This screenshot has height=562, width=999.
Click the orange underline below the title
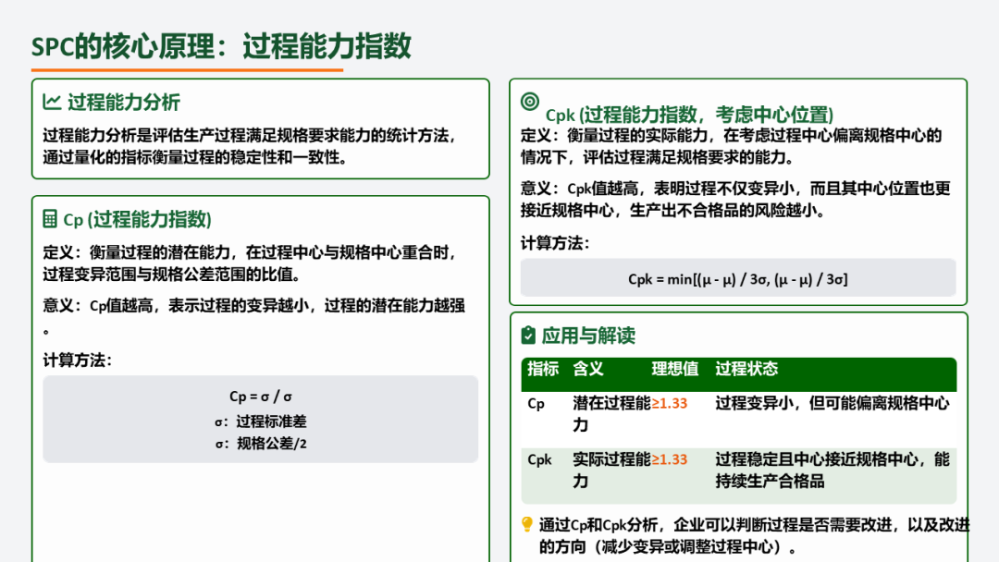[x=187, y=69]
